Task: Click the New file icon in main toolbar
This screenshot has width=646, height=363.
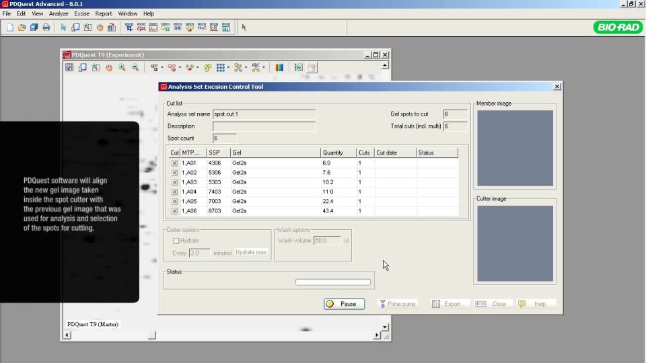Action: 10,28
